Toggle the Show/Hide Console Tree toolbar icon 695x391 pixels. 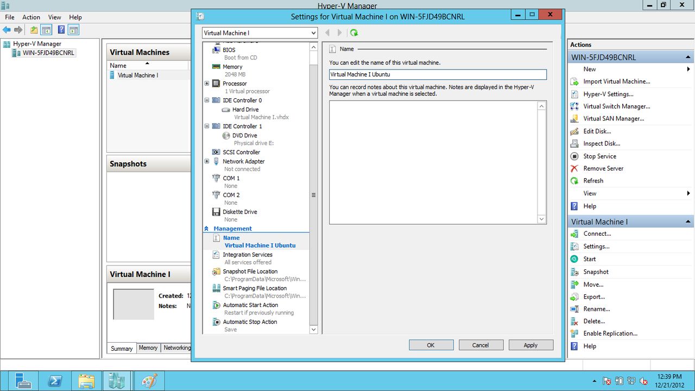tap(47, 30)
